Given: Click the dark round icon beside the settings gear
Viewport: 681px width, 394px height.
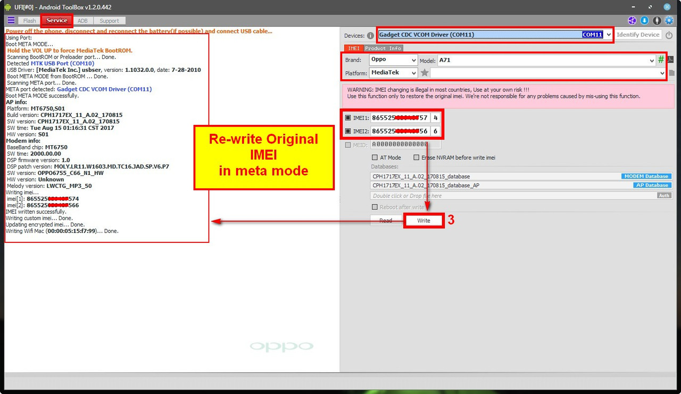Looking at the screenshot, I should pyautogui.click(x=657, y=21).
